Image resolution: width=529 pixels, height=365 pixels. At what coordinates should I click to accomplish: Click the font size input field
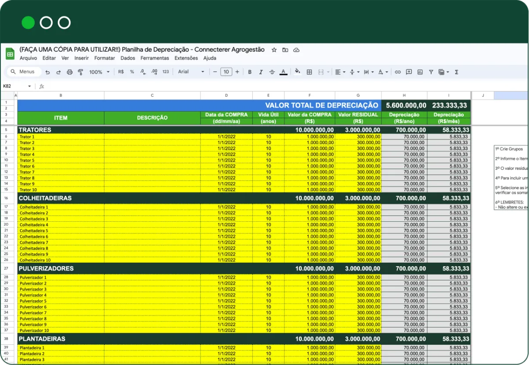(226, 72)
